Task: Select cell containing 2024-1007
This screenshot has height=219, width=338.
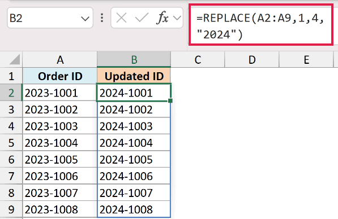Action: point(134,192)
